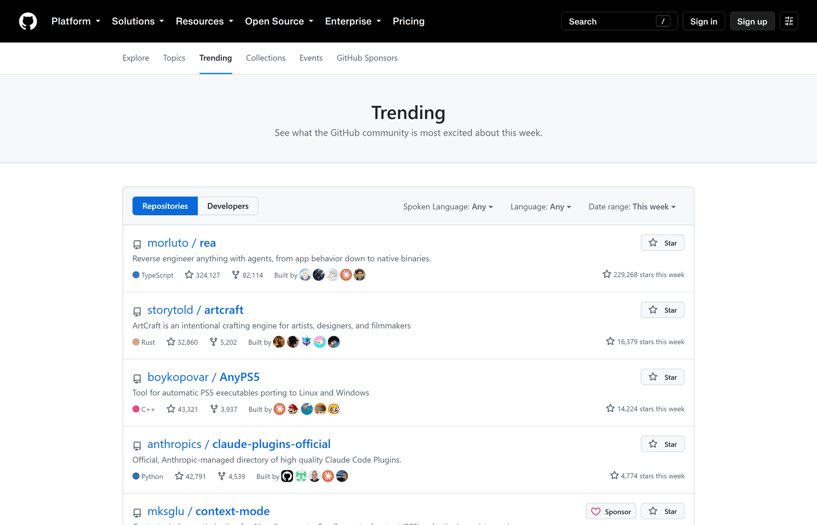This screenshot has height=525, width=817.
Task: Star the storytold/artcraft repository
Action: point(662,310)
